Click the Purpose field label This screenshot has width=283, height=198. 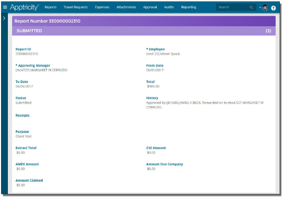22,132
